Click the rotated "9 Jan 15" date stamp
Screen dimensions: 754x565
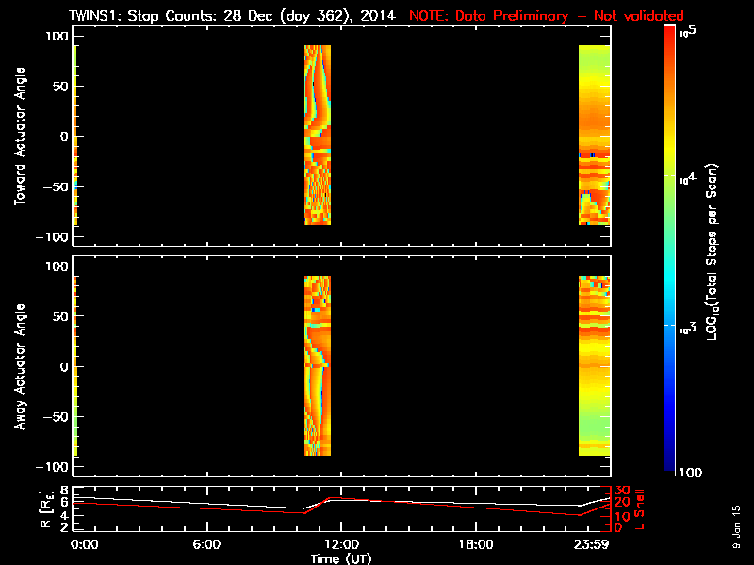pos(736,527)
